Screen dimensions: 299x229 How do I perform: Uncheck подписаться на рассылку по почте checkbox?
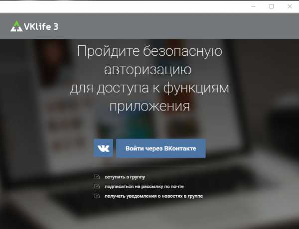point(97,186)
